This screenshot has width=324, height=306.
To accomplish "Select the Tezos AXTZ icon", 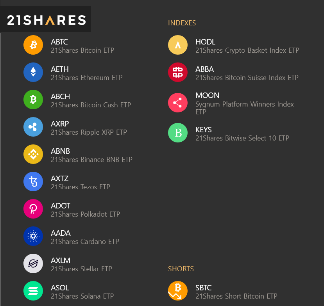I will tap(33, 181).
